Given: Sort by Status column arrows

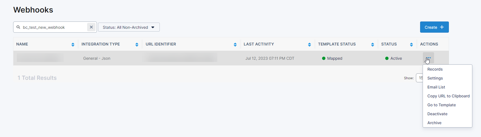Looking at the screenshot, I should (411, 44).
